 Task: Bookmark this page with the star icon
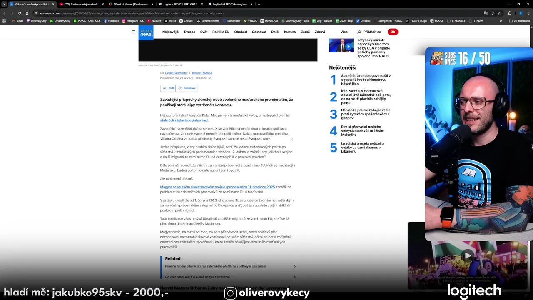pos(499,13)
